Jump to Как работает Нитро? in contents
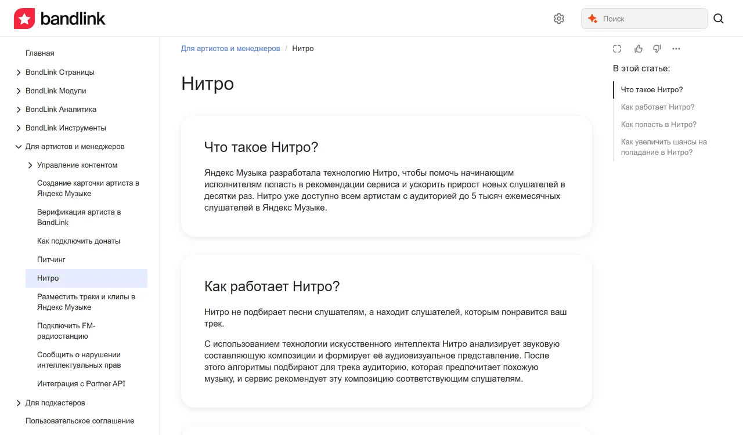743x435 pixels. tap(658, 107)
